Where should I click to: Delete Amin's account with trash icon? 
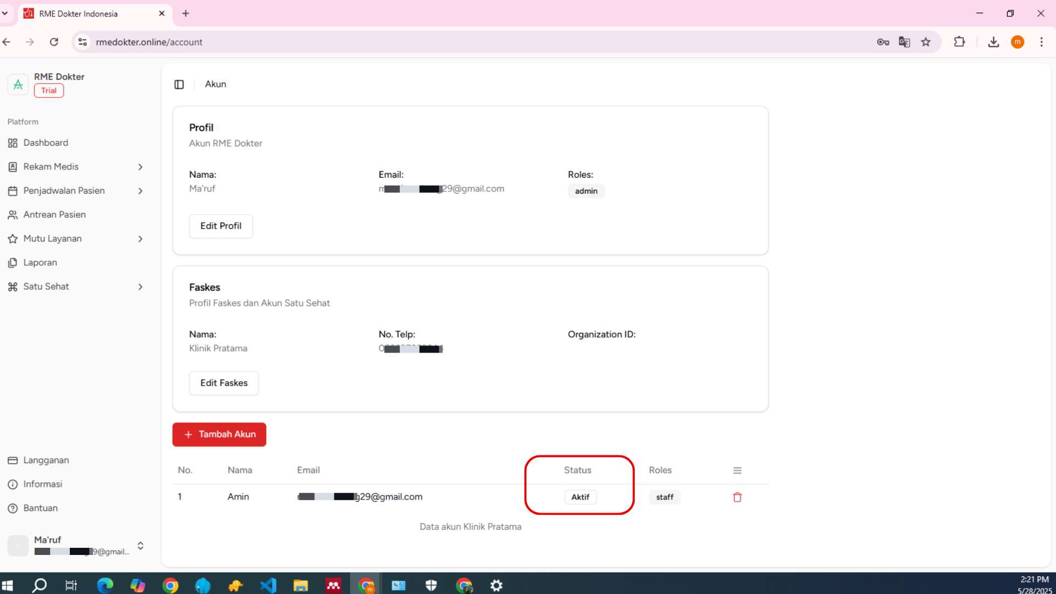click(738, 497)
